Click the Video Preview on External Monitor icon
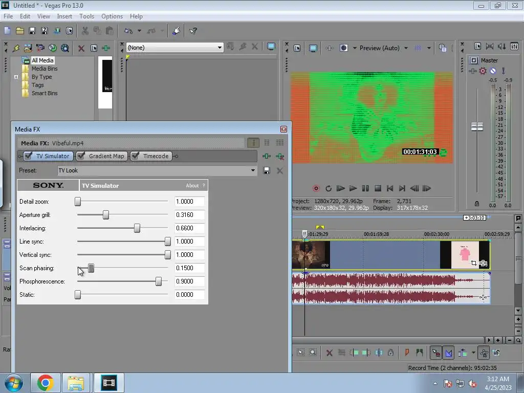The width and height of the screenshot is (524, 393). tap(313, 48)
